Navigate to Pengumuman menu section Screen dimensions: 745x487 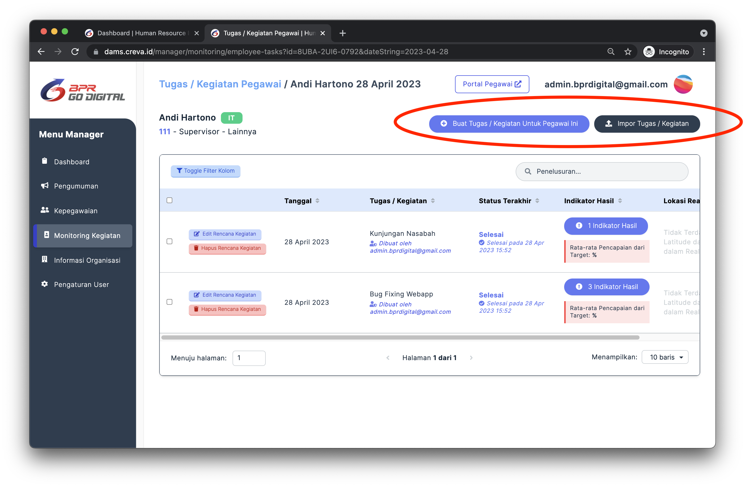coord(76,185)
